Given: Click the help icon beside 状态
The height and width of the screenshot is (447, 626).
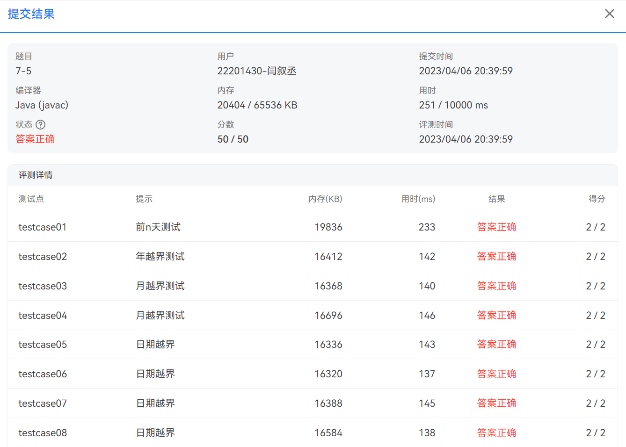Looking at the screenshot, I should click(41, 124).
